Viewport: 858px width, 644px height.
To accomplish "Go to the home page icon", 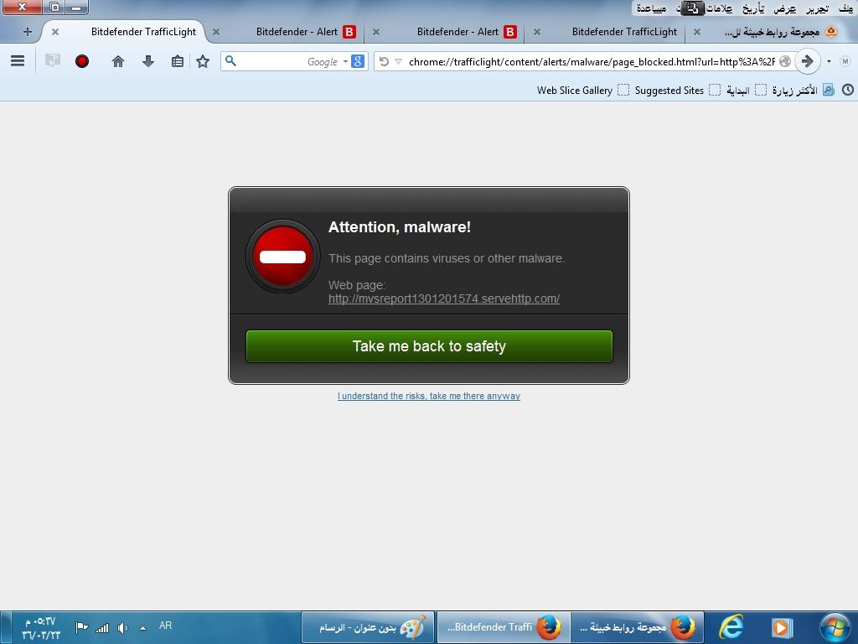I will (118, 61).
